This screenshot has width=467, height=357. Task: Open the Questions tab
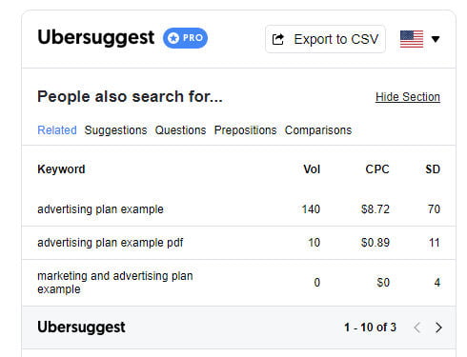[180, 130]
